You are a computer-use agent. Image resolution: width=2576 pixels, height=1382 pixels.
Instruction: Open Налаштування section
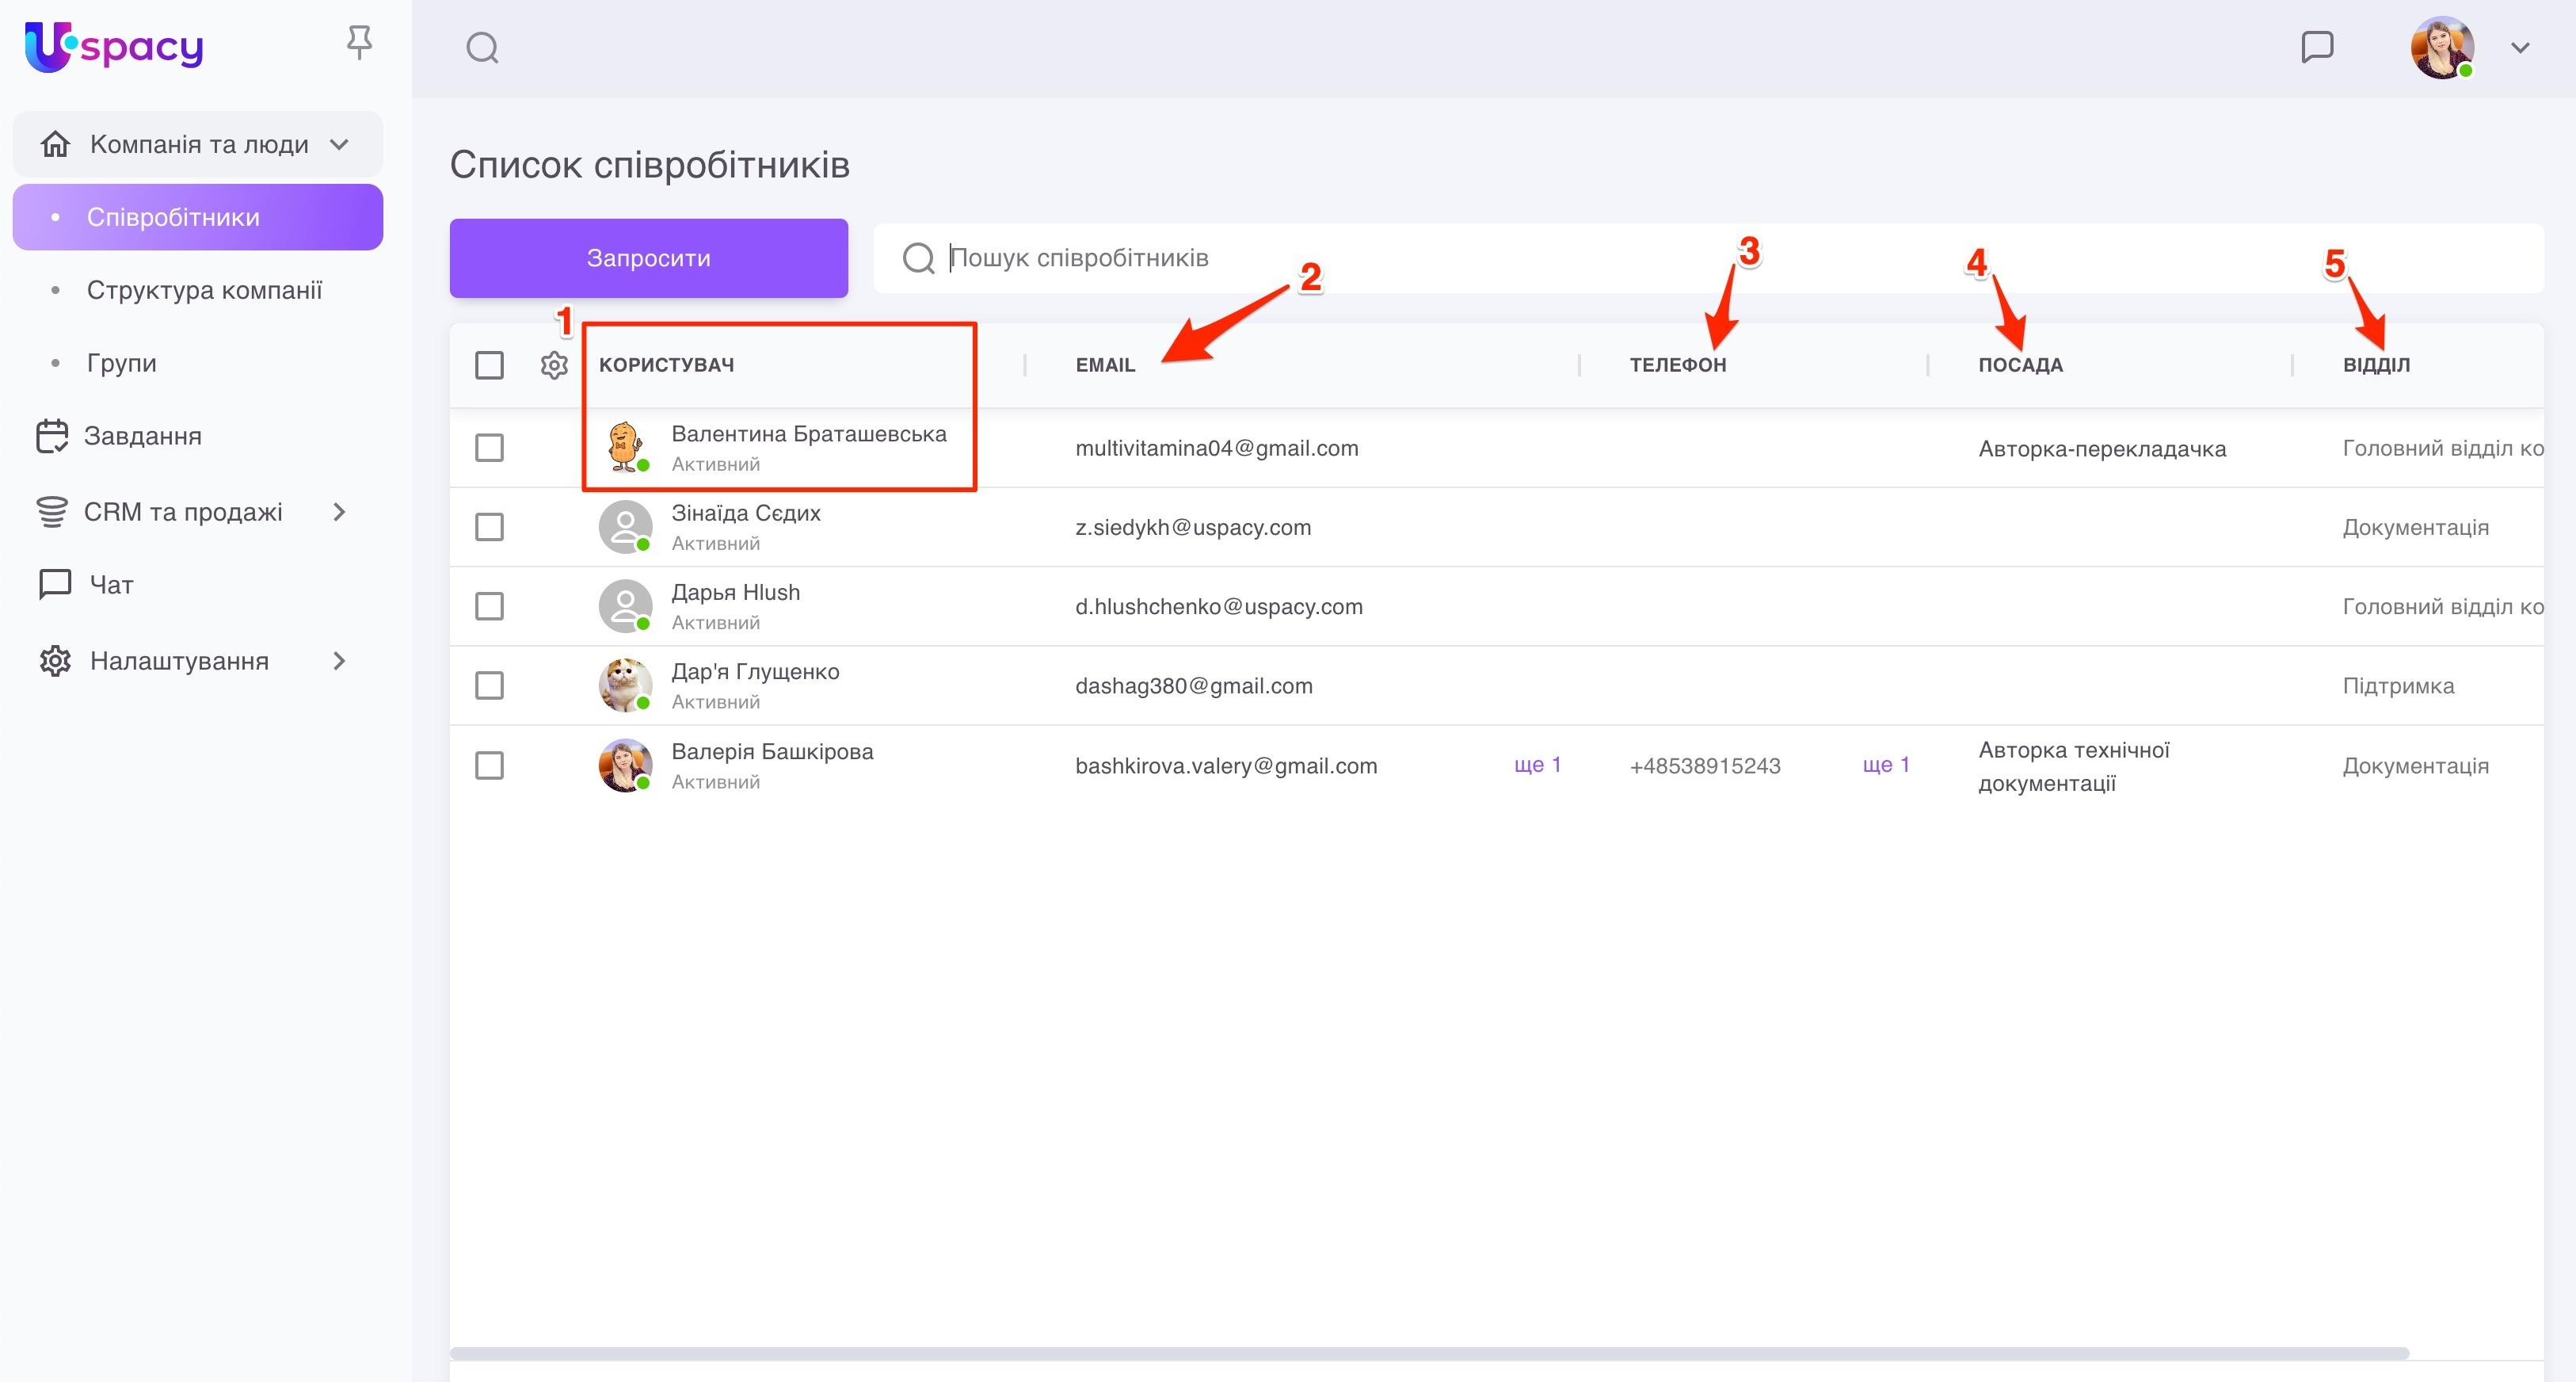179,662
